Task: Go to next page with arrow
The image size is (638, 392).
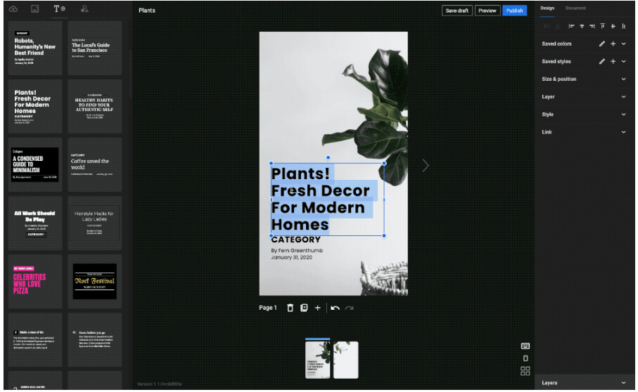Action: pyautogui.click(x=425, y=166)
